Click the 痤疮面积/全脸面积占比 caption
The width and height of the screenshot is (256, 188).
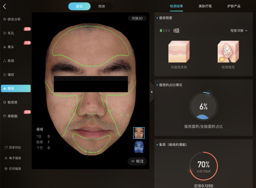pyautogui.click(x=203, y=127)
